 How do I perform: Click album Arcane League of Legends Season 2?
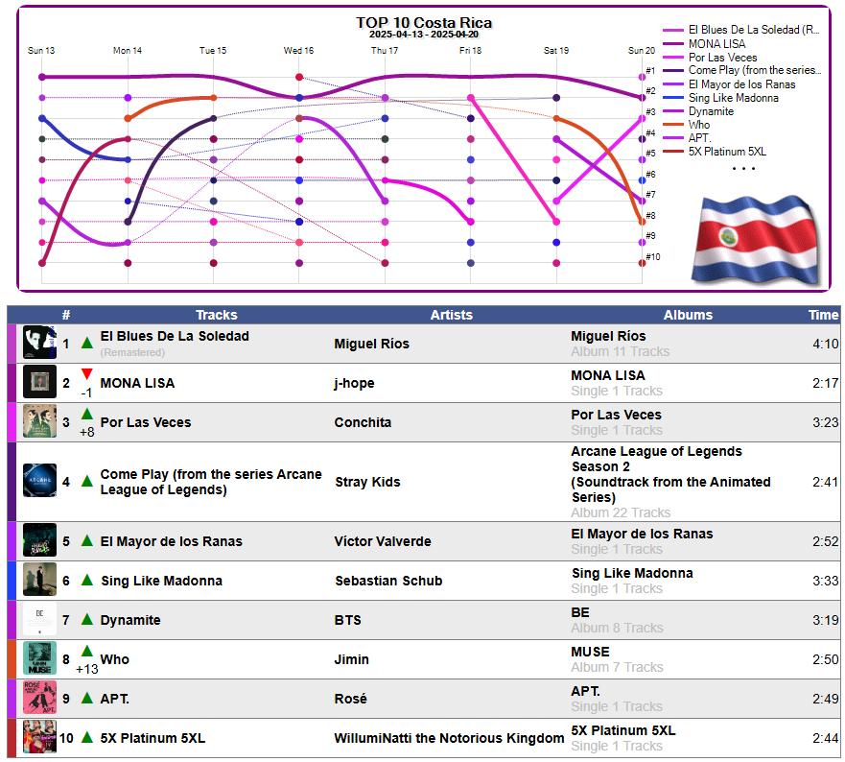tap(671, 474)
